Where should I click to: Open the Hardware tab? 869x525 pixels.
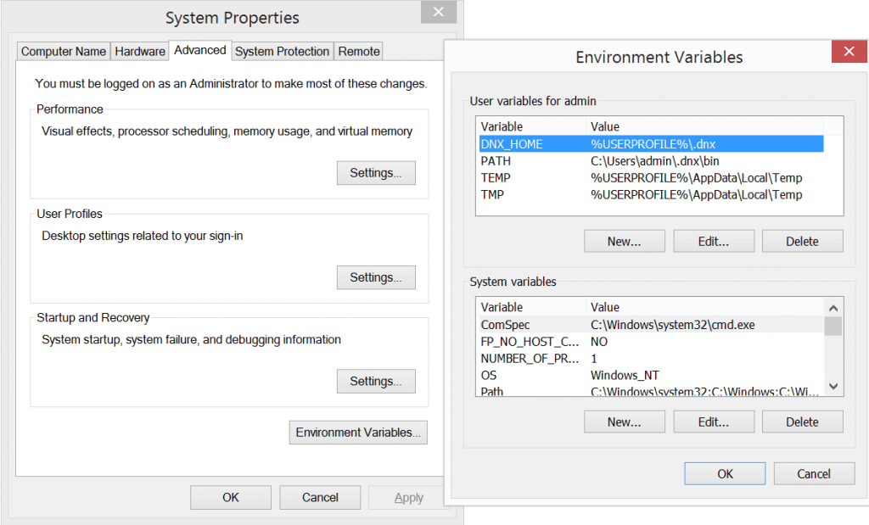[140, 52]
